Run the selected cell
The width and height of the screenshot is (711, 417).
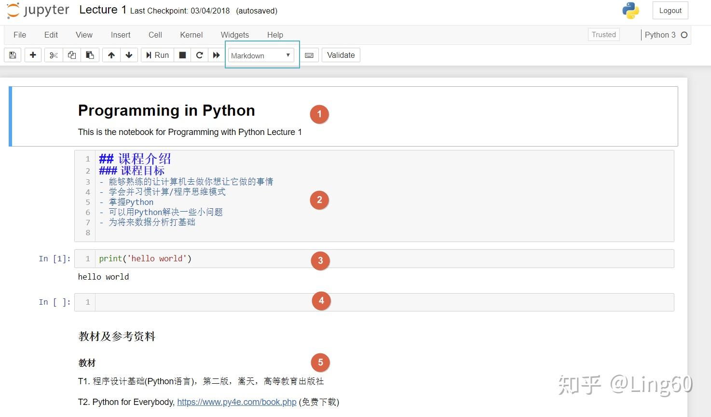[157, 54]
